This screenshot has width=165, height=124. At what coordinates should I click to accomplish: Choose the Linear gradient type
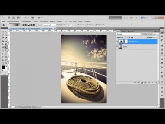coord(24,25)
